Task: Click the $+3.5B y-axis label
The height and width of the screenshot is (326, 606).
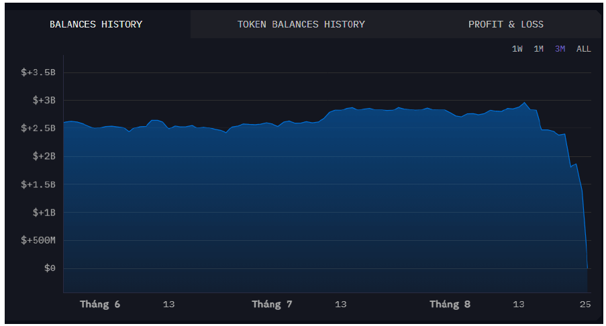Action: 38,72
